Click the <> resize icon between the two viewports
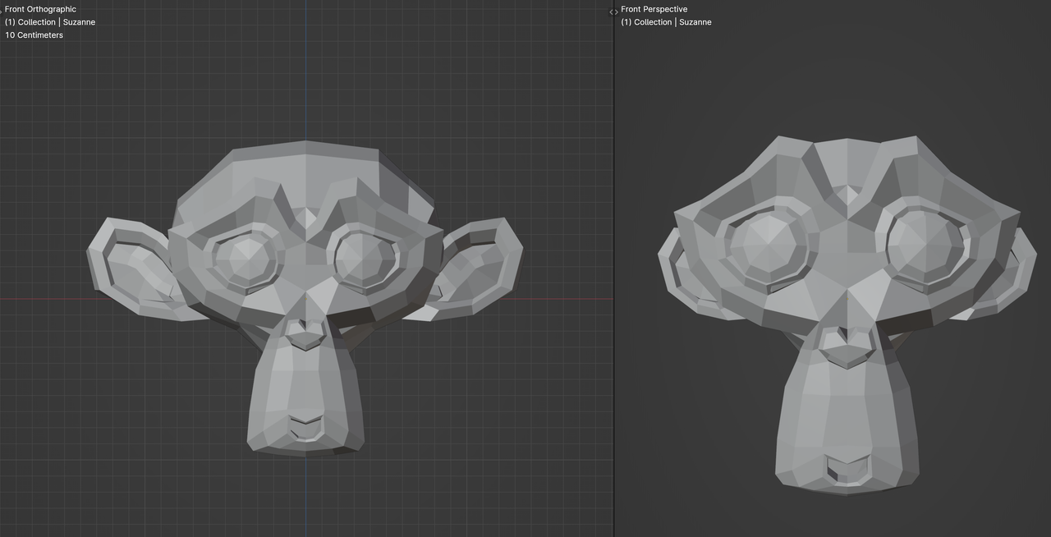1051x537 pixels. pyautogui.click(x=613, y=12)
